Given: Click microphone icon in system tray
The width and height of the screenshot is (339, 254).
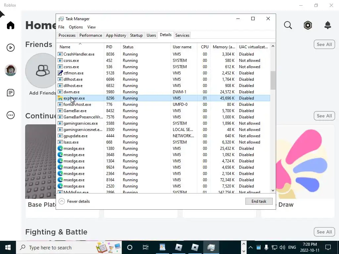Looking at the screenshot, I should point(266,247).
